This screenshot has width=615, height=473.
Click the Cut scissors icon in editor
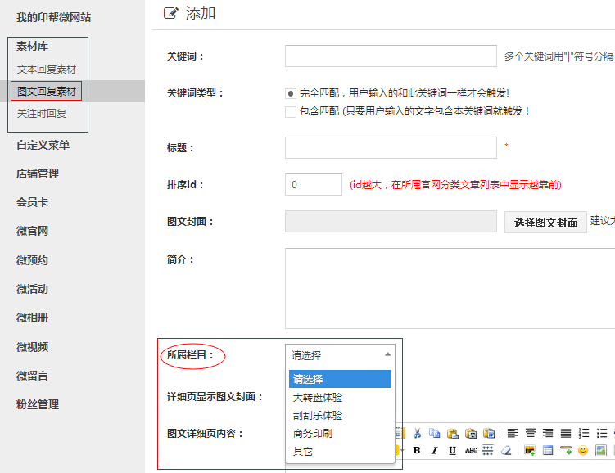[x=417, y=433]
